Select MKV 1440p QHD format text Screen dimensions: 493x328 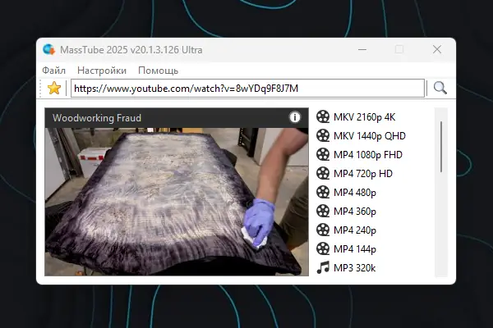(370, 136)
